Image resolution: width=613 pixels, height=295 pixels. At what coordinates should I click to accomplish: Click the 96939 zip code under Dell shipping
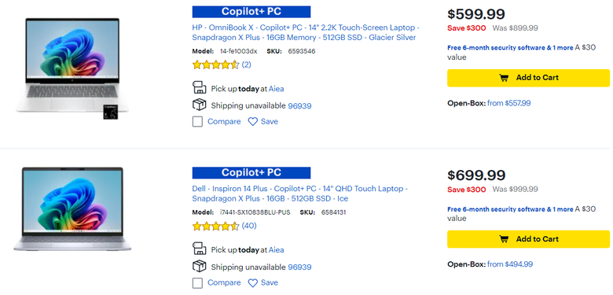tap(299, 267)
